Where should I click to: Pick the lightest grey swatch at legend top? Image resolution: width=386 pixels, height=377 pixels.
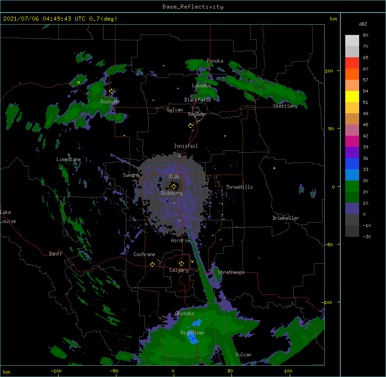tap(352, 41)
